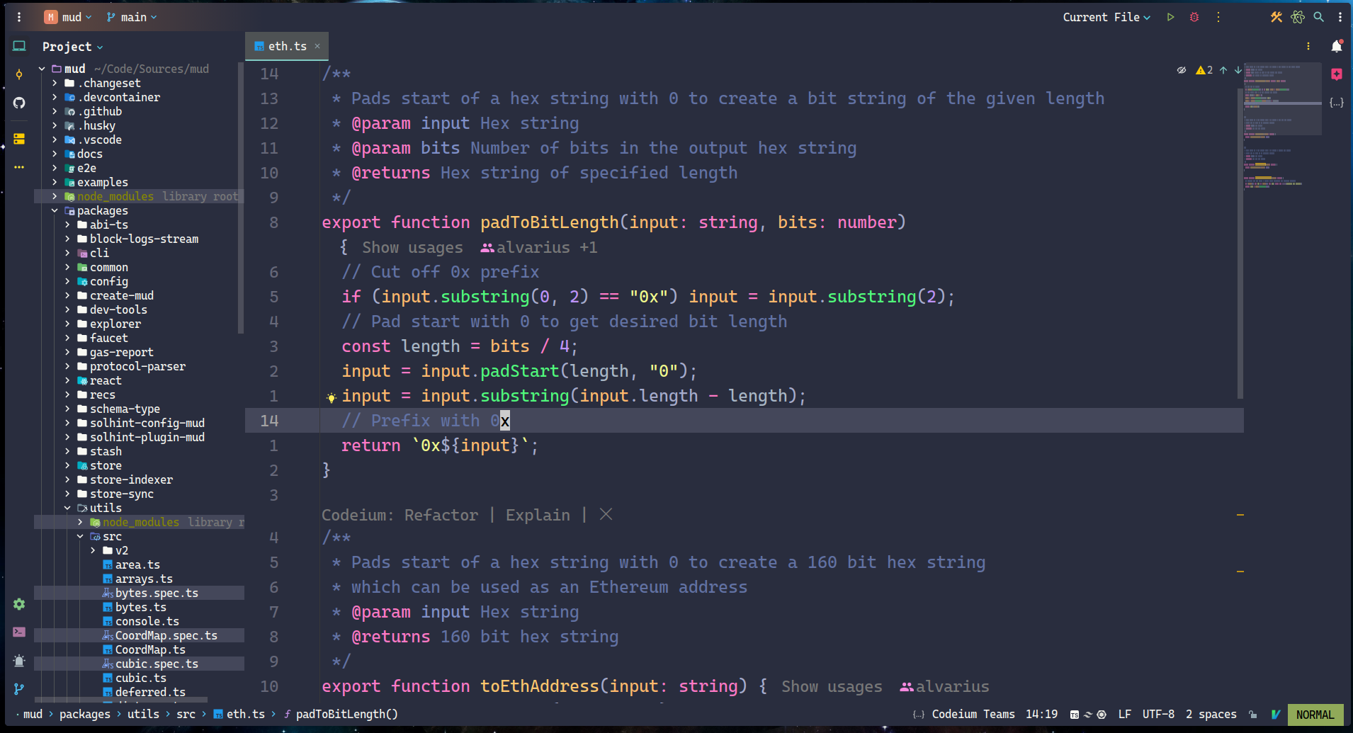1353x733 pixels.
Task: Open the main menu via the kebab icon
Action: 18,16
